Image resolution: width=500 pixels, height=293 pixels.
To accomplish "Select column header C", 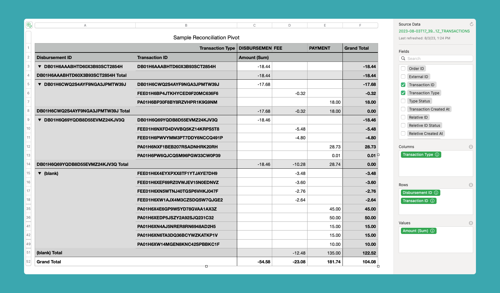I will [x=254, y=25].
